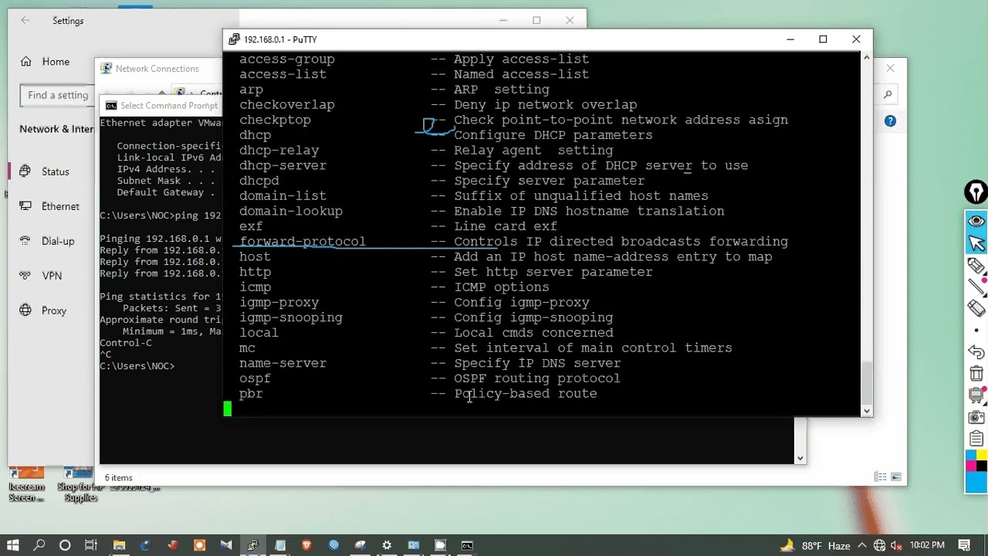988x556 pixels.
Task: Expand the hidden system tray icons chevron
Action: 862,545
